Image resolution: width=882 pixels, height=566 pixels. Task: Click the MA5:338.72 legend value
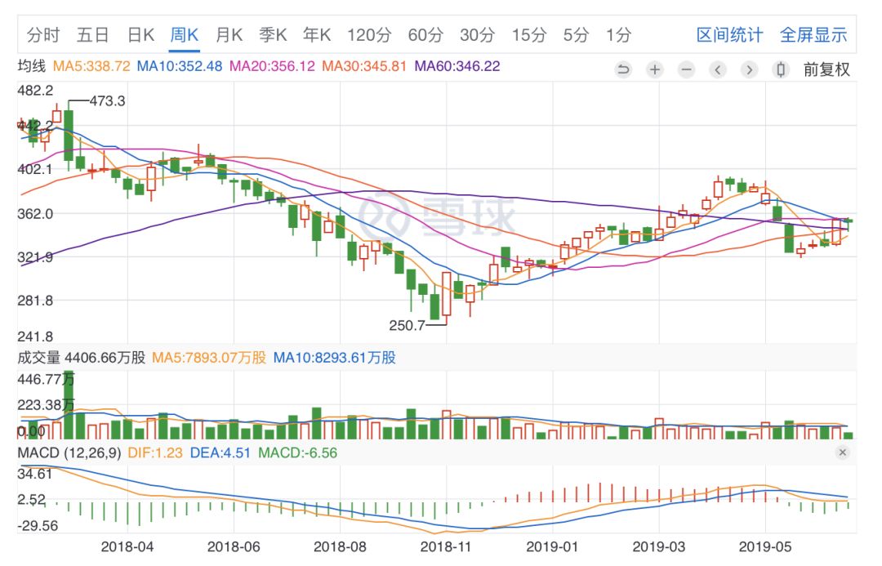pyautogui.click(x=91, y=66)
